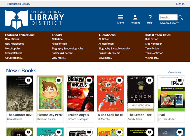
Task: Click eBook badge on The Lemon Tree cover
Action: coord(150,80)
